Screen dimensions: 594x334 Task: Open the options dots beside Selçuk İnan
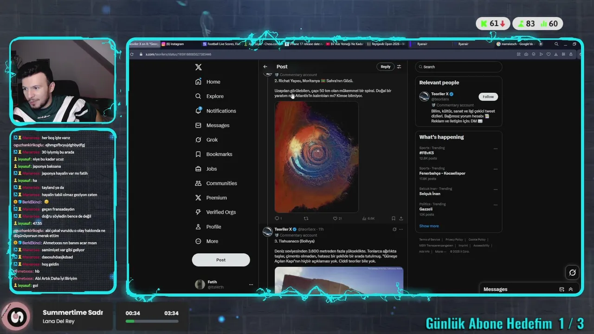(496, 190)
